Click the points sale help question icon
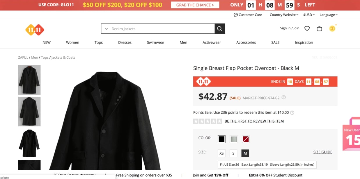 (x=292, y=112)
